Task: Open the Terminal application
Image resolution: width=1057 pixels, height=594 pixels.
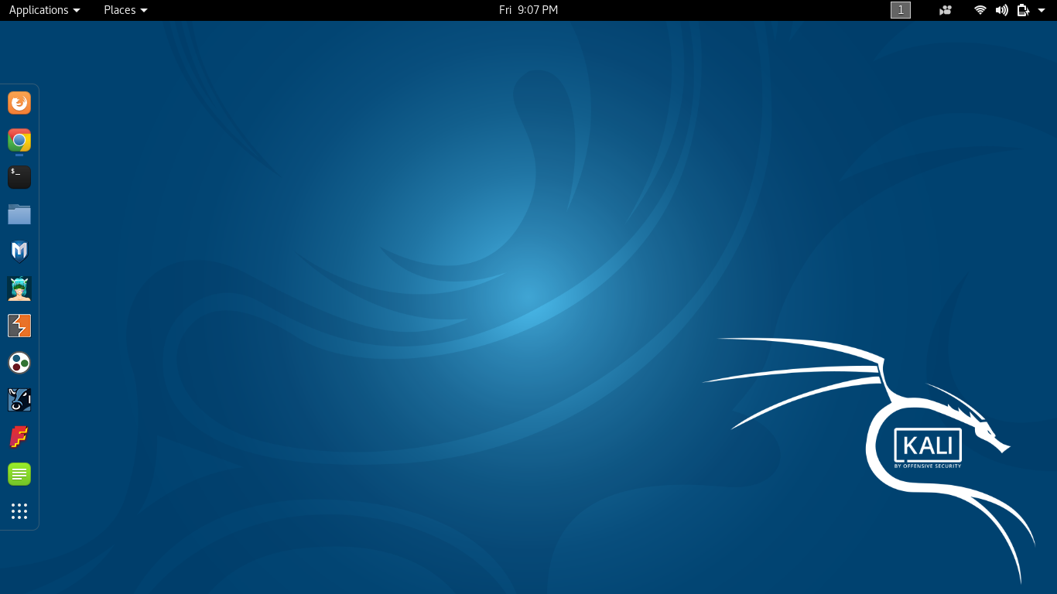Action: pyautogui.click(x=19, y=177)
